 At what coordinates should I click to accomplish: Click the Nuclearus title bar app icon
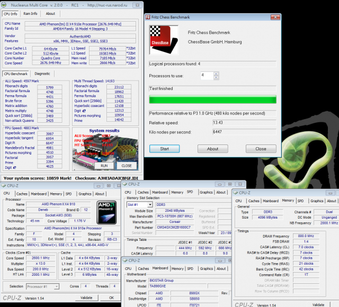pos(4,5)
